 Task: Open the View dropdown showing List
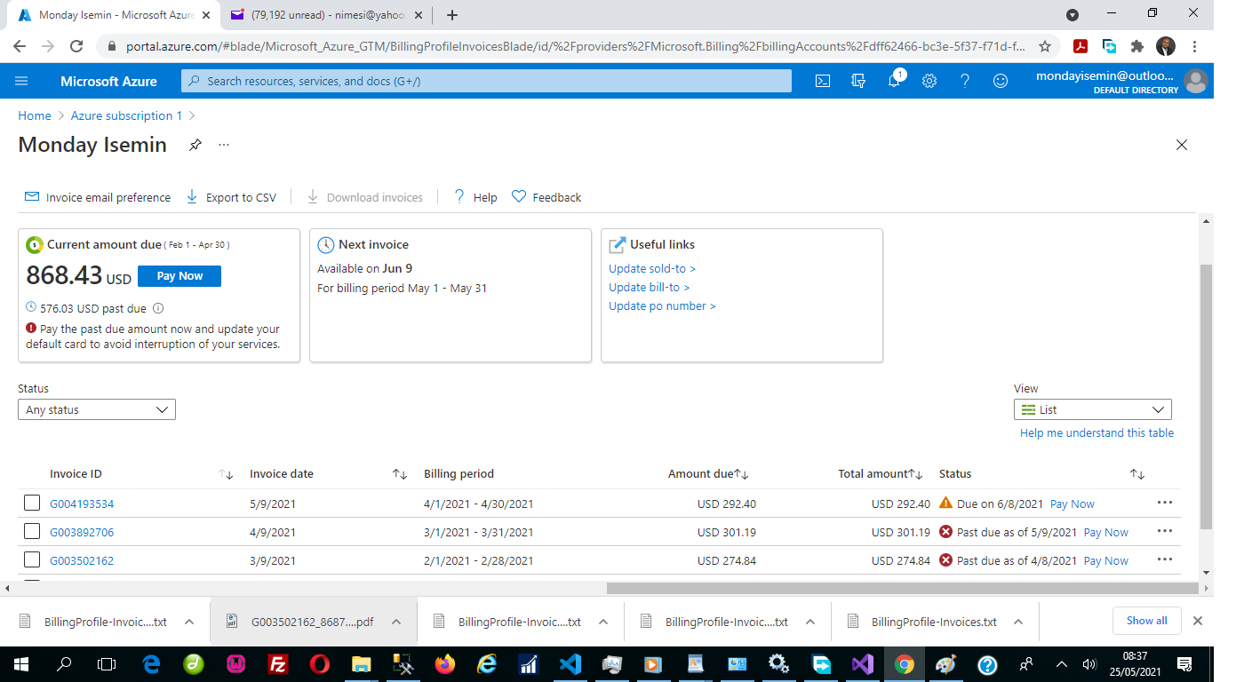point(1092,409)
